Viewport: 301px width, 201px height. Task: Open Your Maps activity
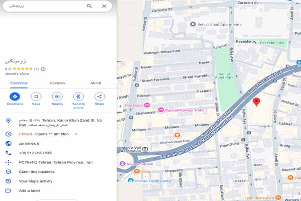pyautogui.click(x=35, y=181)
